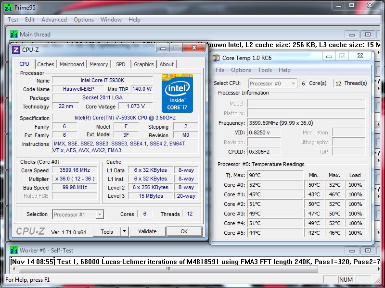
Task: Click the left arrow of Worker #6 scrollbar
Action: coord(14,269)
